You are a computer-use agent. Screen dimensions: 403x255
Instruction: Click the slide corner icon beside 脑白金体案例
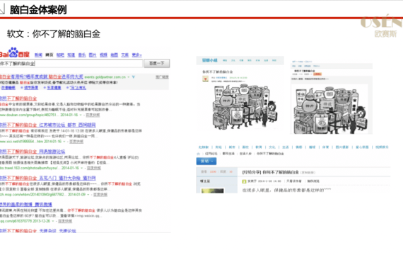pyautogui.click(x=2, y=9)
